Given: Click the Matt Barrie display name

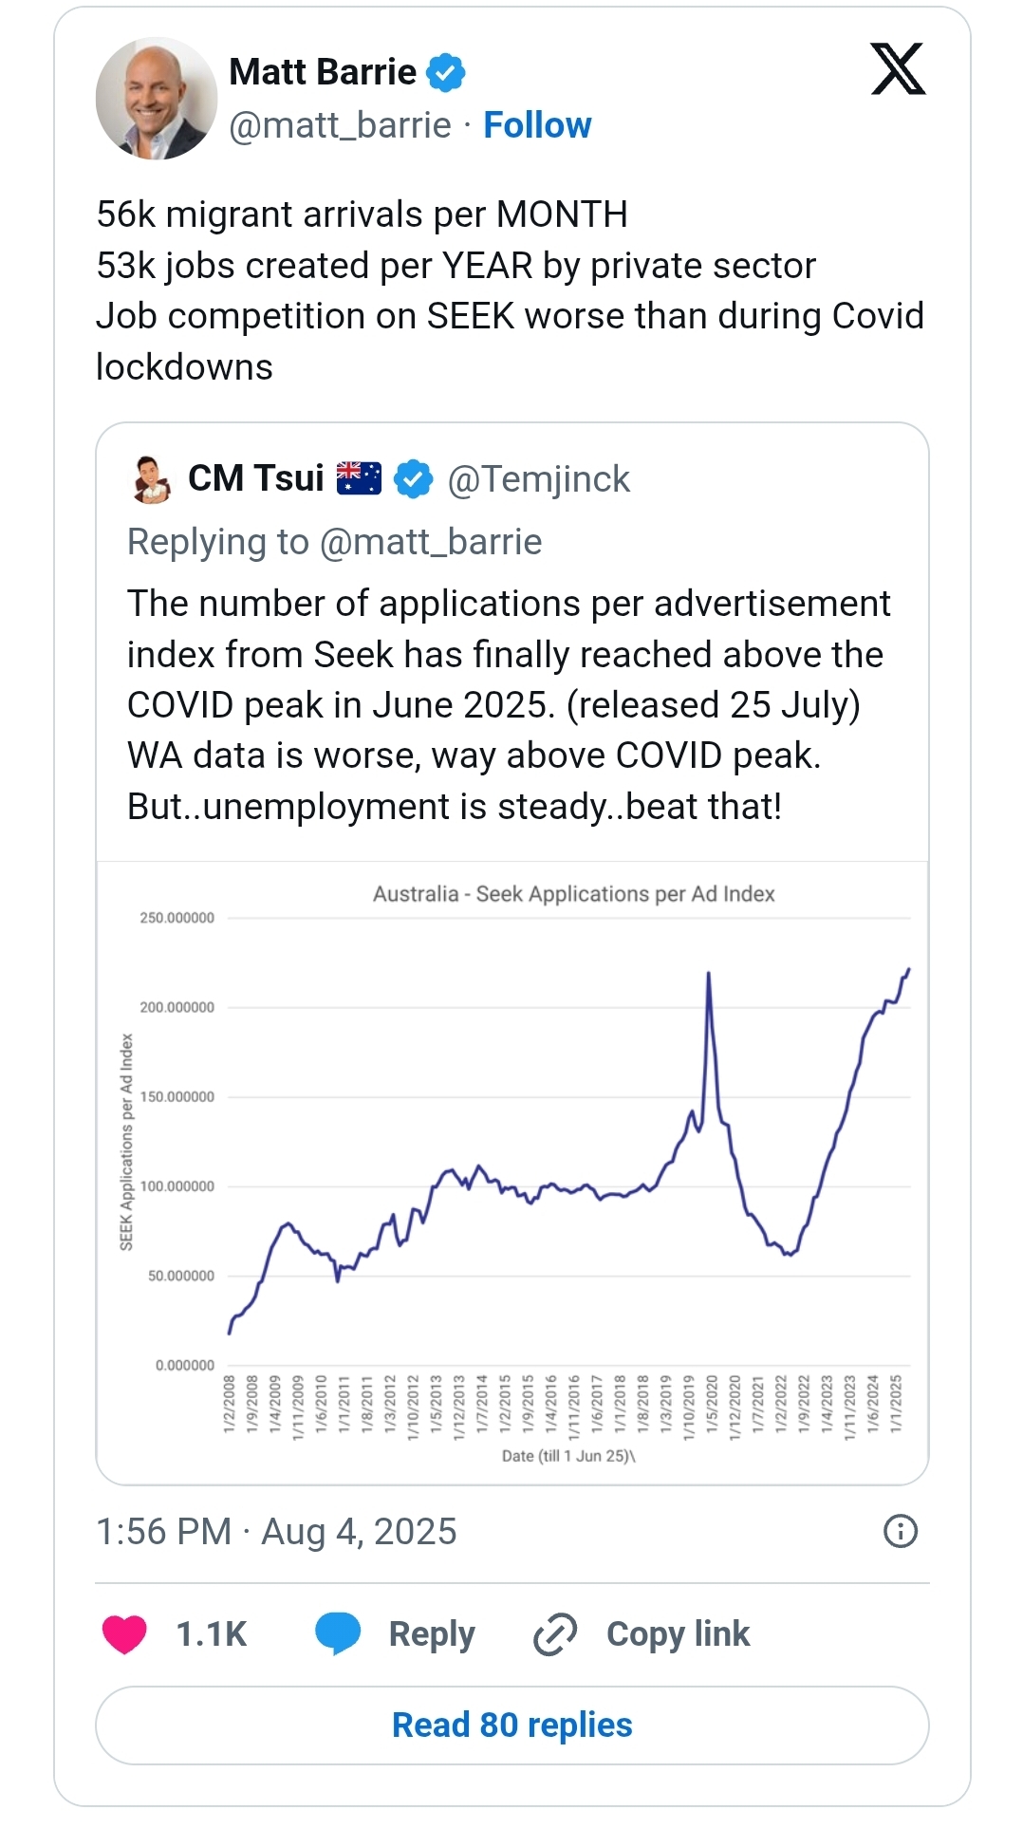Looking at the screenshot, I should [323, 72].
